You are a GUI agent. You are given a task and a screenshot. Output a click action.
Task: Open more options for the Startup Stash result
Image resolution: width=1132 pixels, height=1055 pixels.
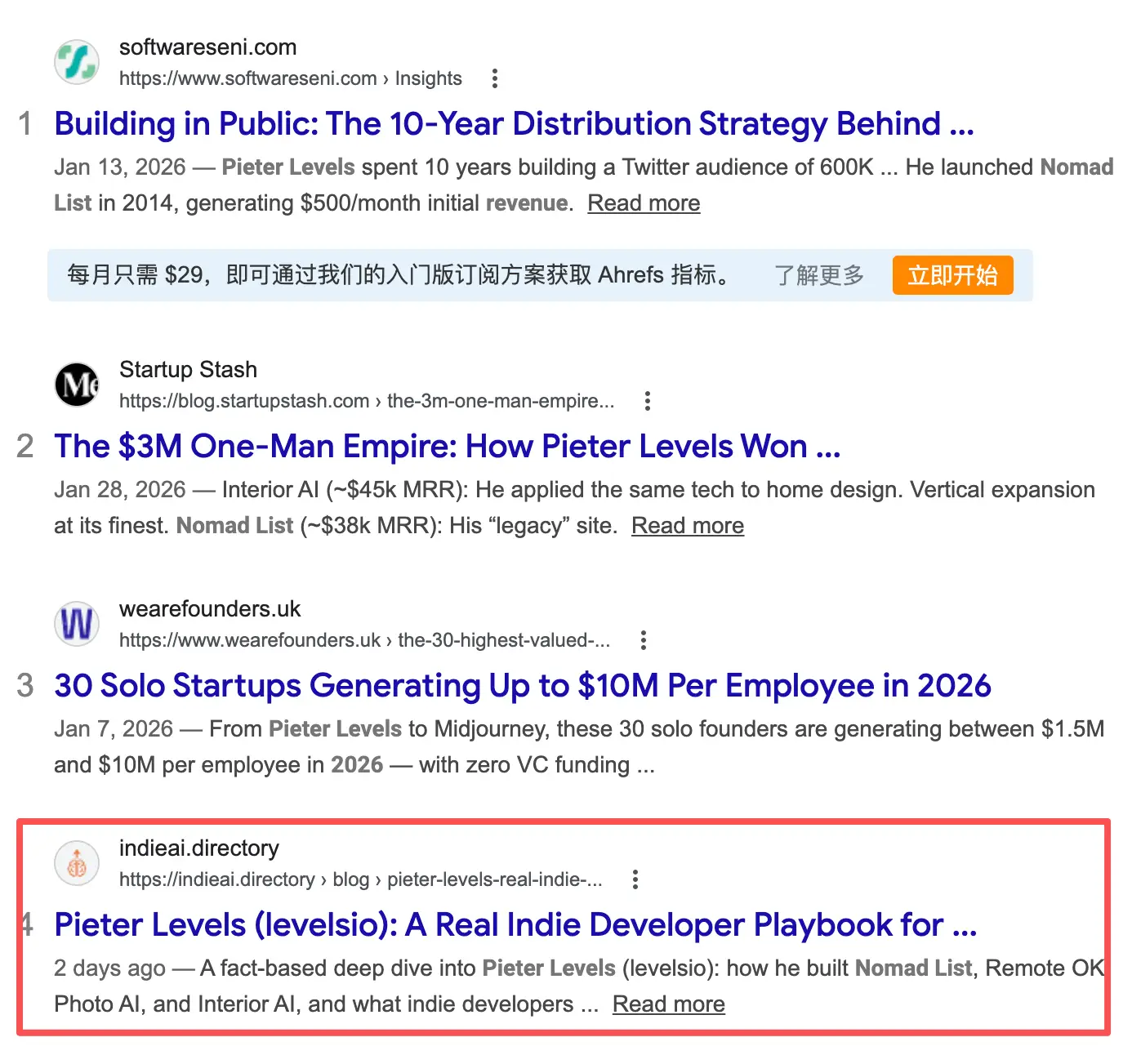click(x=647, y=401)
